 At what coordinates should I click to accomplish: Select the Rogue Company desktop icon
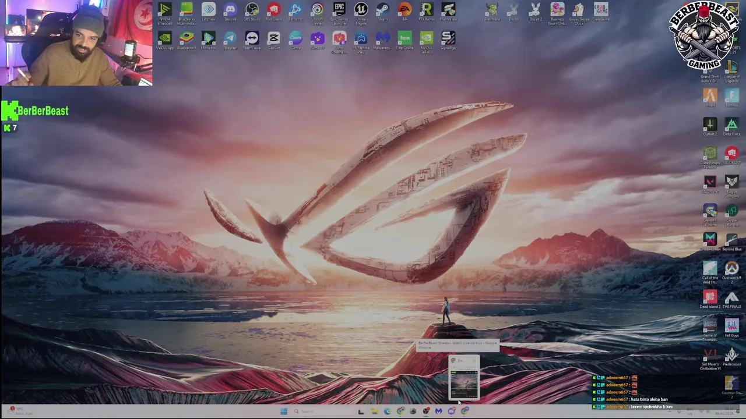coord(731,186)
